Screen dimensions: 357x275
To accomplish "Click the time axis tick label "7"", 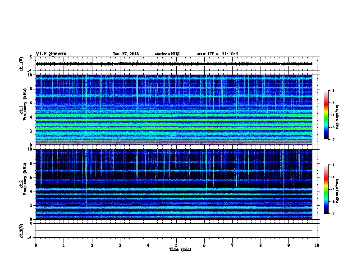I will 233,245.
